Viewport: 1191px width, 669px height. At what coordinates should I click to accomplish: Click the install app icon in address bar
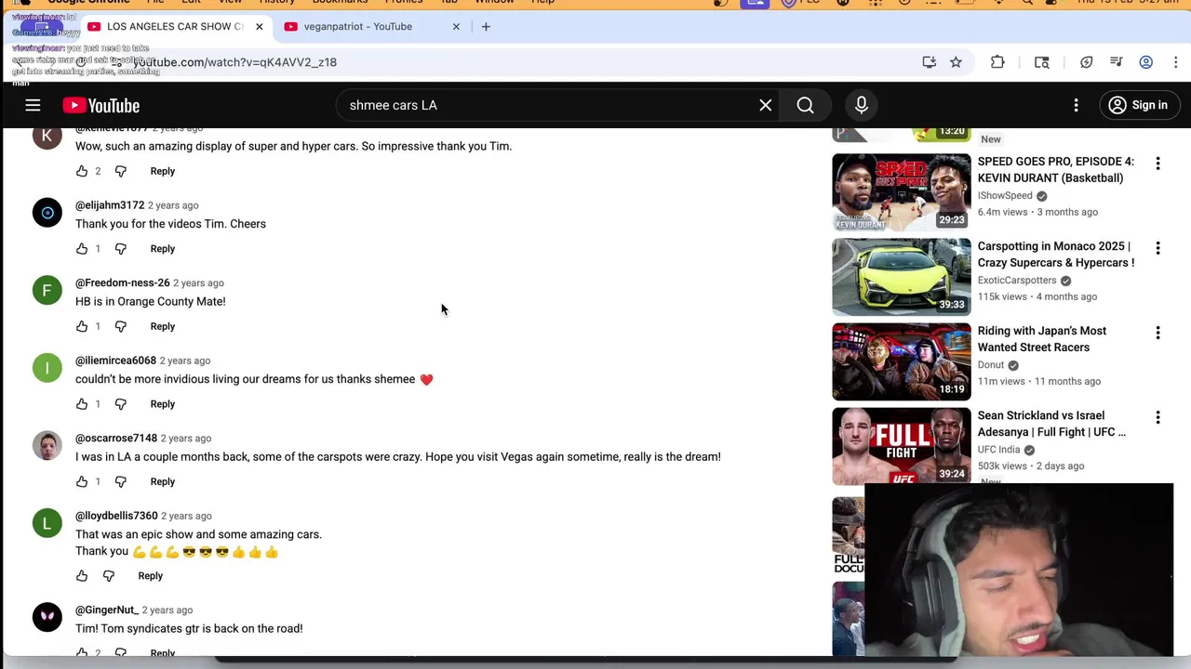(x=929, y=62)
